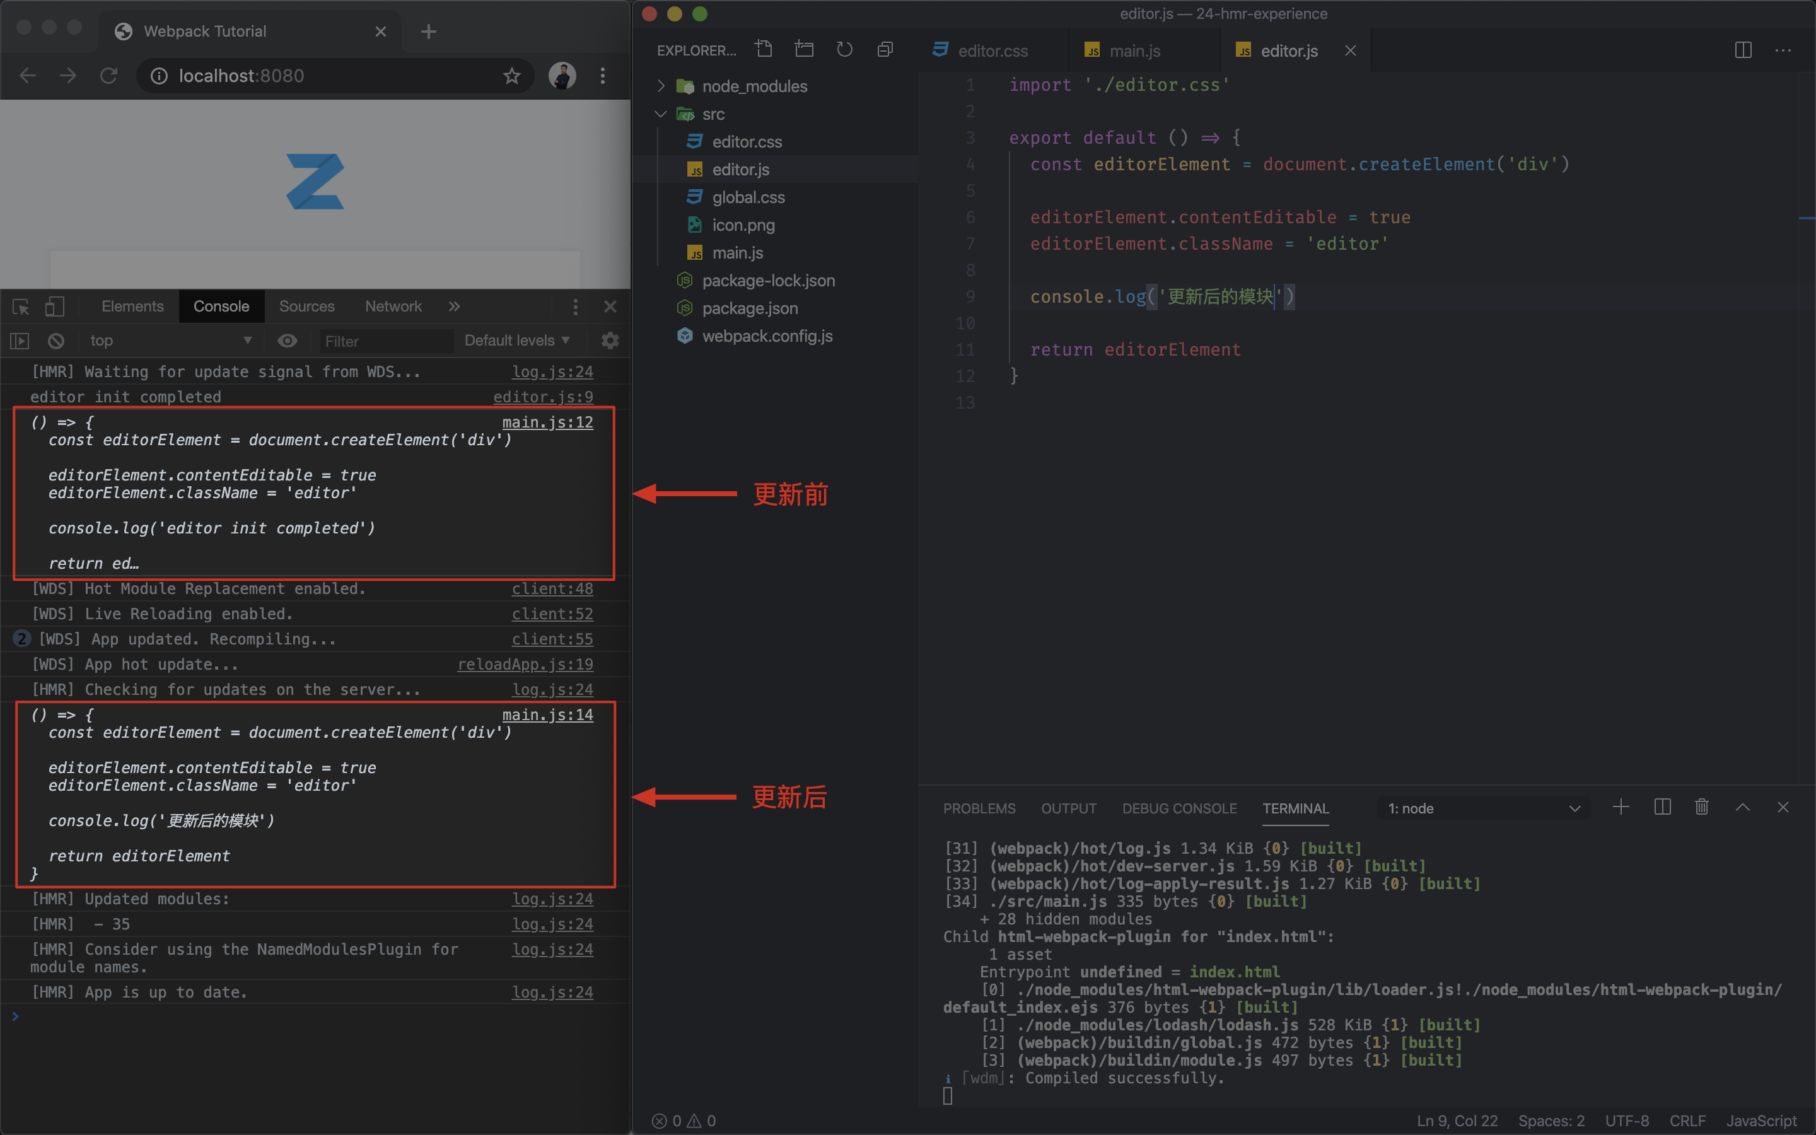Toggle live expression eye icon
This screenshot has height=1135, width=1816.
pos(288,340)
